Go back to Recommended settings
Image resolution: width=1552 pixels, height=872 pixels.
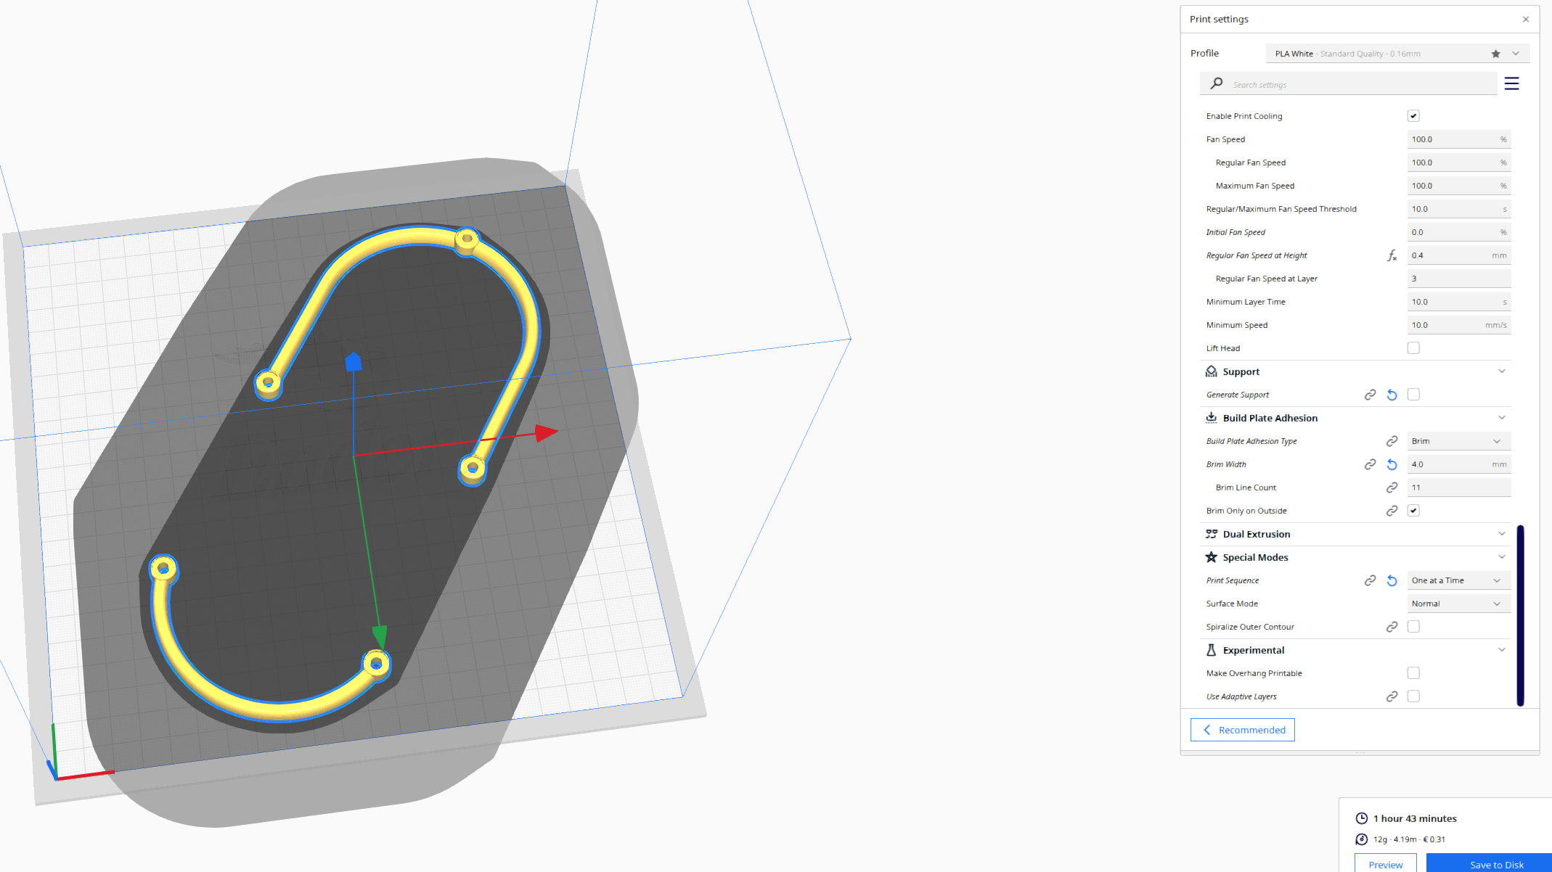point(1242,729)
